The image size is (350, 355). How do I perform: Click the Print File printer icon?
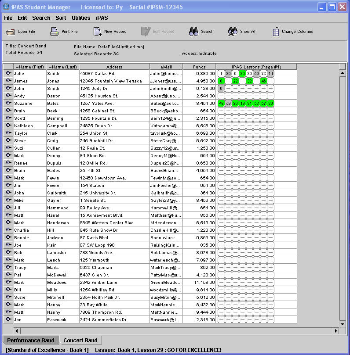pyautogui.click(x=54, y=32)
